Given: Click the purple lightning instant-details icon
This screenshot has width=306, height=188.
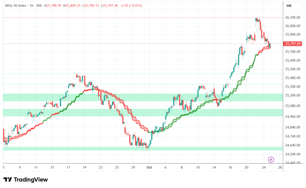Looking at the screenshot, I should tap(270, 160).
